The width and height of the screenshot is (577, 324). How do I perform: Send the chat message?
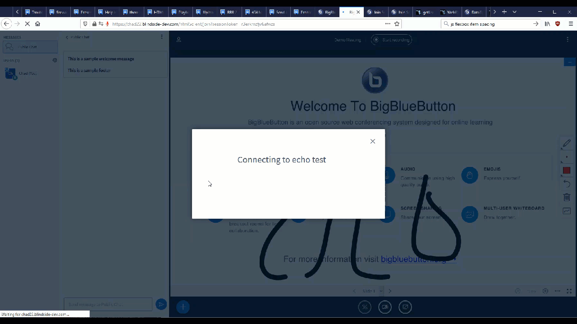[161, 305]
